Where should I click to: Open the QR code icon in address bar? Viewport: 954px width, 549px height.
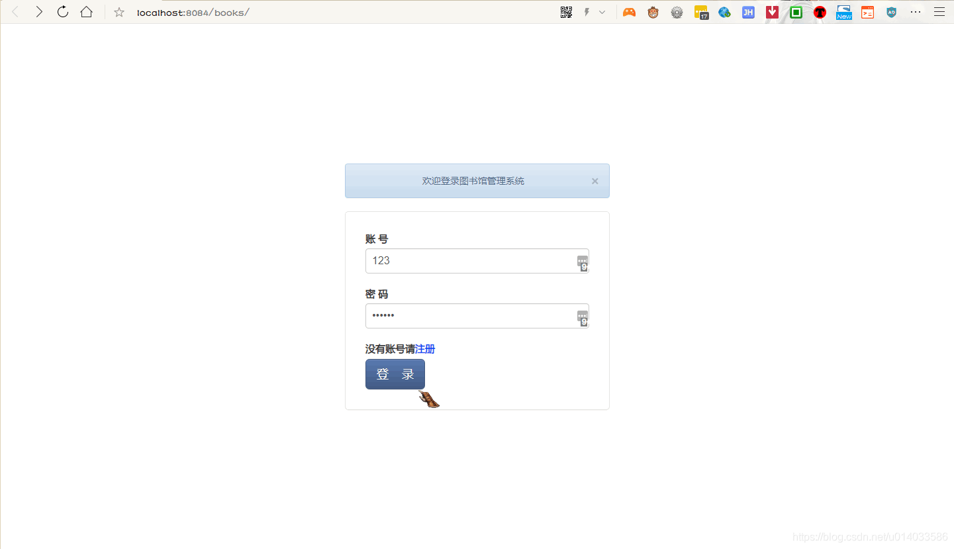point(566,12)
